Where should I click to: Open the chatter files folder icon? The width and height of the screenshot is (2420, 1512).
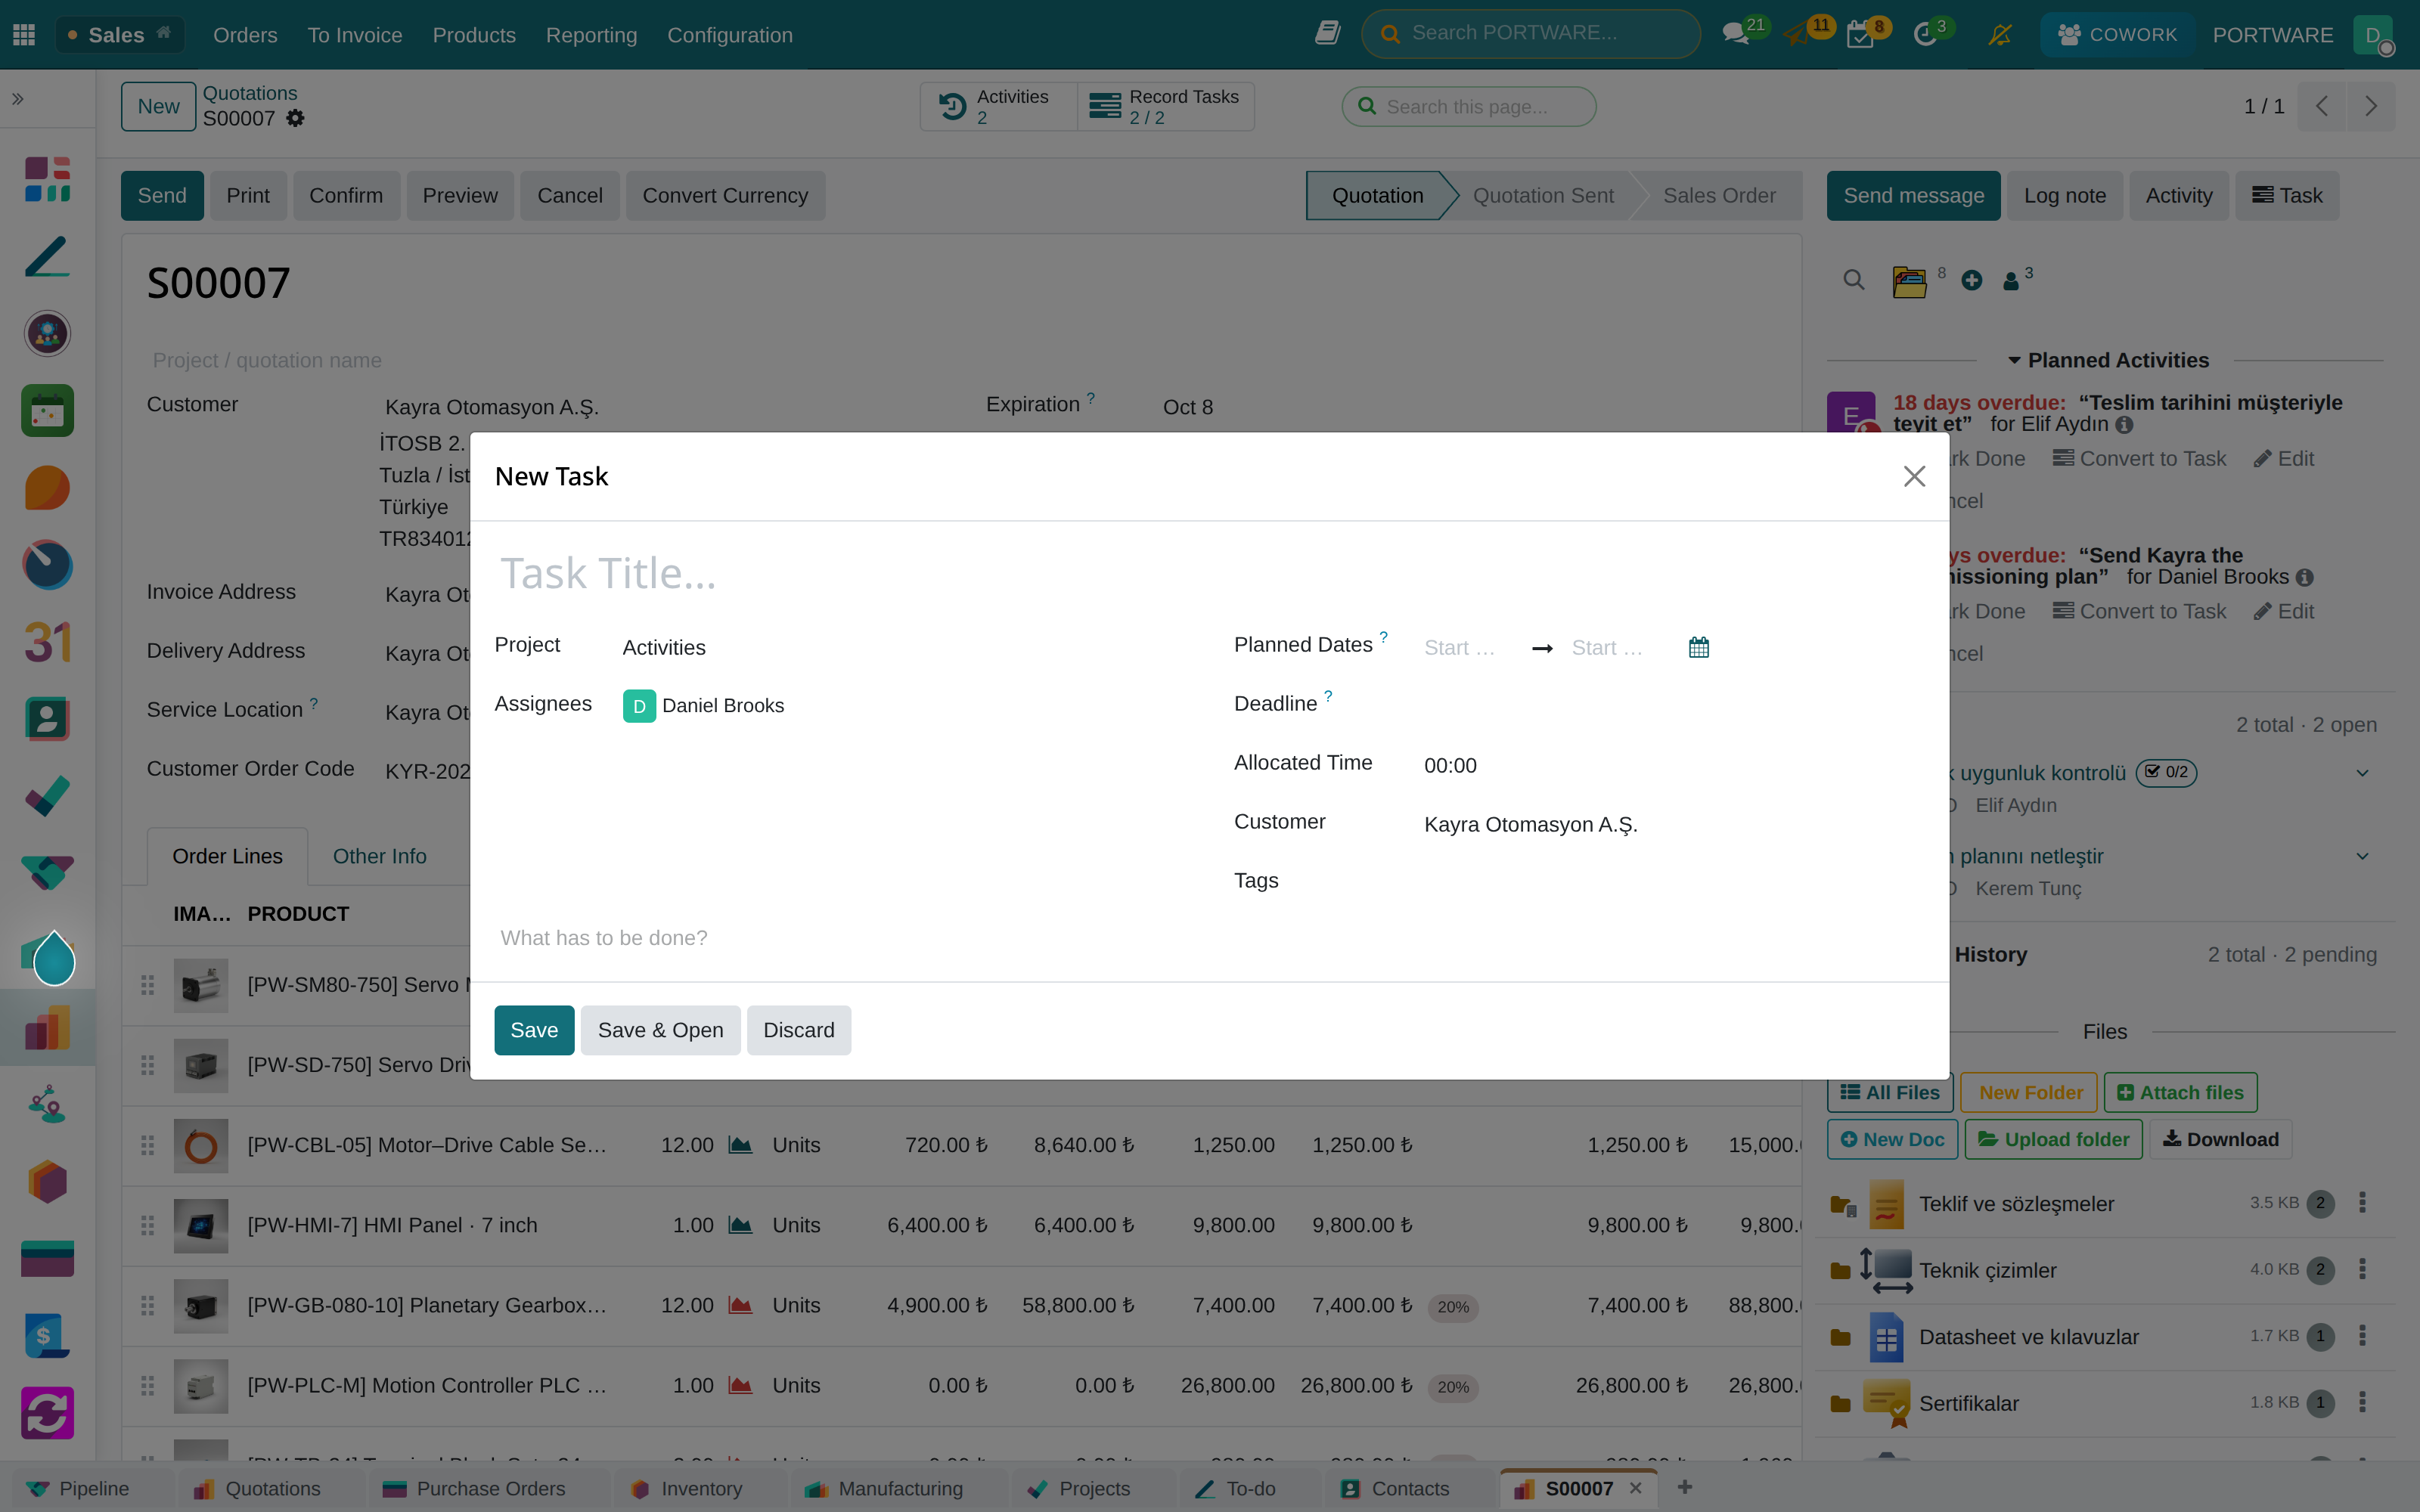pyautogui.click(x=1909, y=281)
